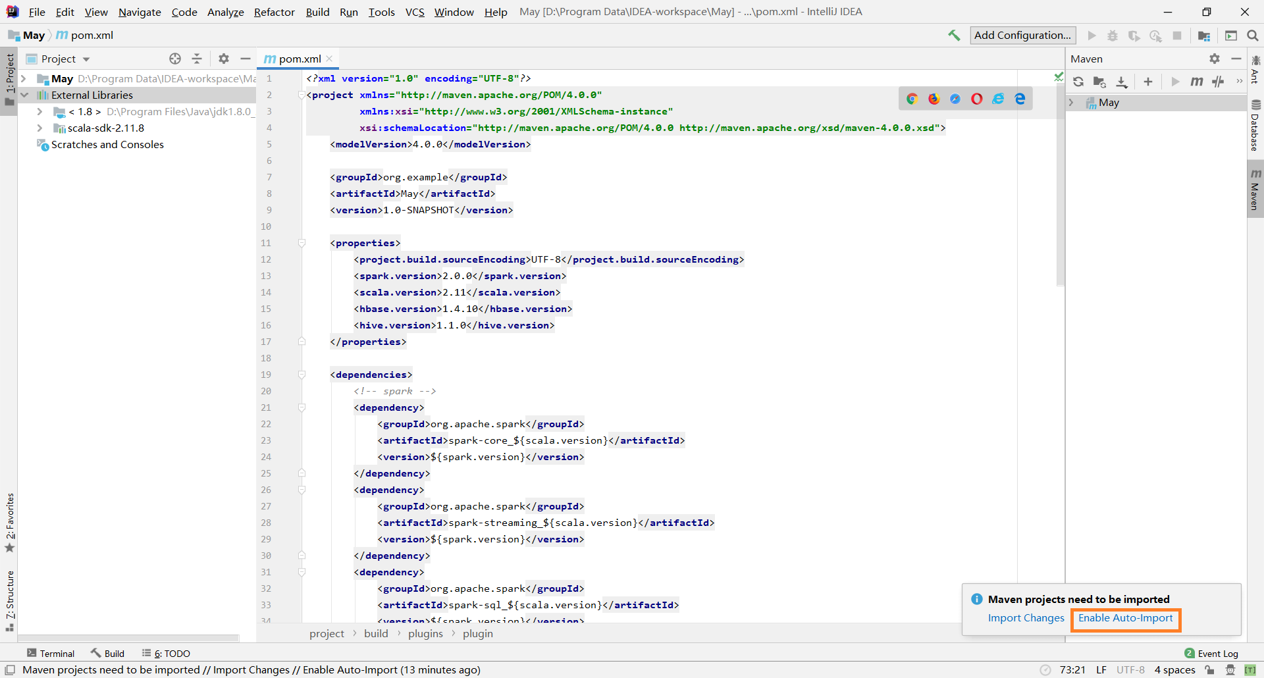Click the Search Everywhere magnifier icon
Screen dimensions: 1264x678
pos(1253,36)
